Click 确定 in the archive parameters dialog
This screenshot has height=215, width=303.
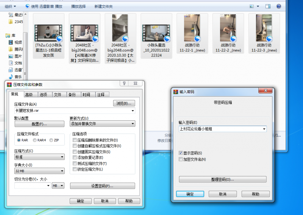[81, 201]
